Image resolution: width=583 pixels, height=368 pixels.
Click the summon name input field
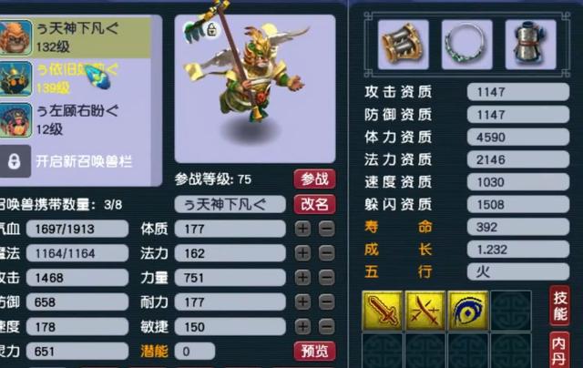click(x=230, y=204)
